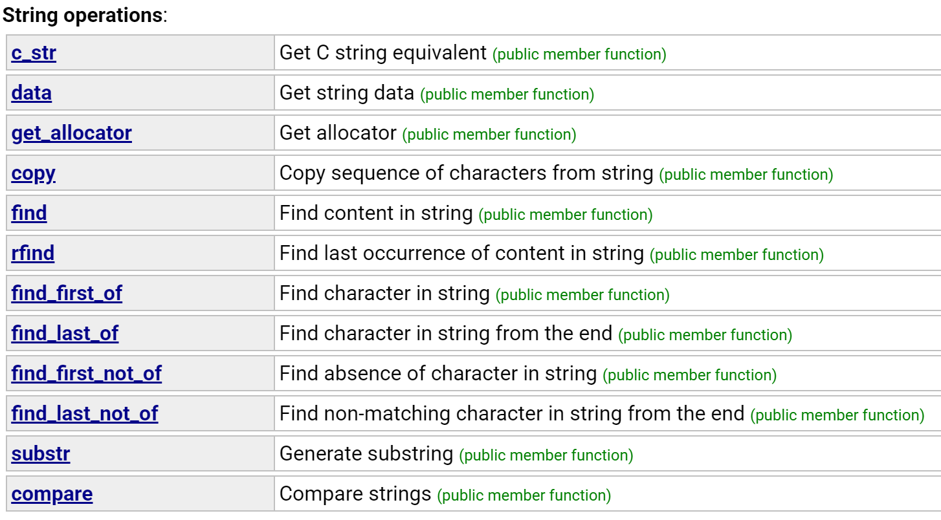Open the find function link
941x520 pixels.
click(29, 213)
